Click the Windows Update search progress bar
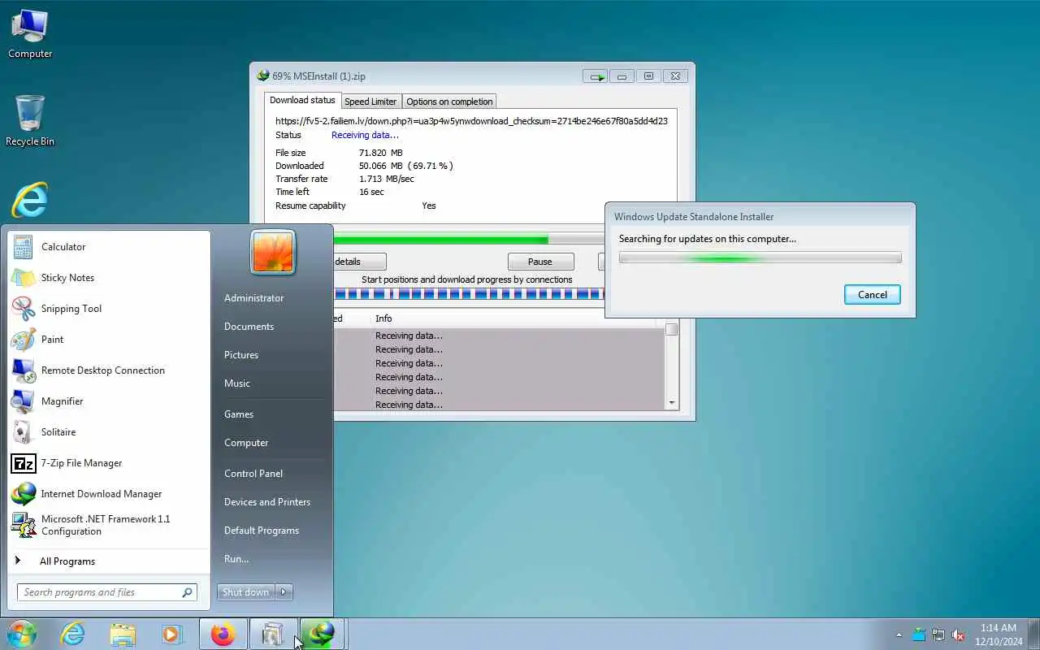Viewport: 1040px width, 650px height. (x=760, y=258)
